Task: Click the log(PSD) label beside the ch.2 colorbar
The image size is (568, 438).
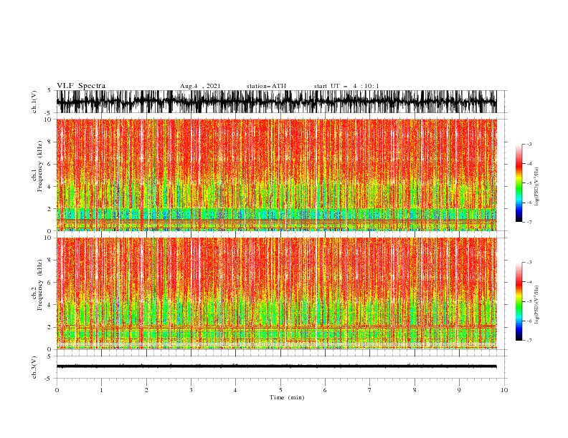Action: click(x=537, y=305)
